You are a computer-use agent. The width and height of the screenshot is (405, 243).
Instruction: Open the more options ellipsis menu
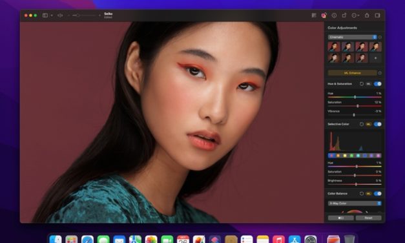coord(355,16)
